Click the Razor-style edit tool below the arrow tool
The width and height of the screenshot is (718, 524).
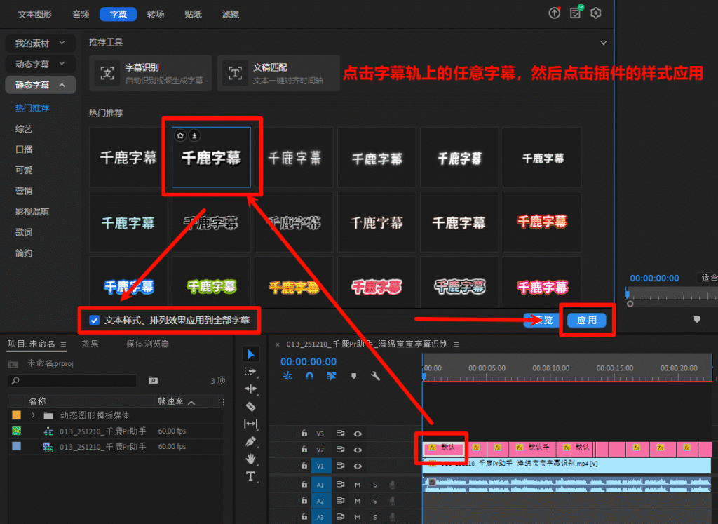point(252,407)
